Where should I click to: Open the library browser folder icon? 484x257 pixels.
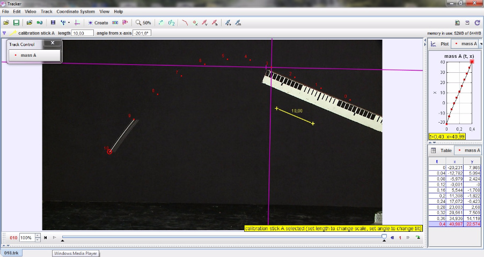pyautogui.click(x=30, y=23)
